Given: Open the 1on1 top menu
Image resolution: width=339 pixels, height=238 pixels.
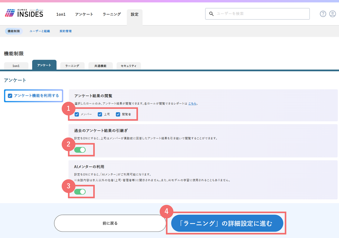Looking at the screenshot, I should [x=61, y=14].
